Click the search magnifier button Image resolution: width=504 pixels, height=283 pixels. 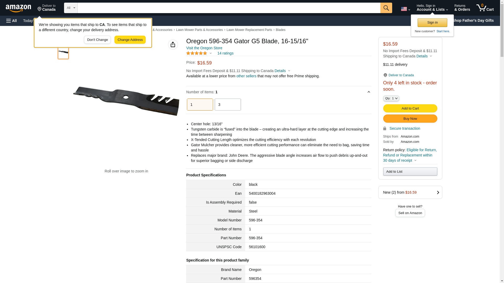[386, 8]
